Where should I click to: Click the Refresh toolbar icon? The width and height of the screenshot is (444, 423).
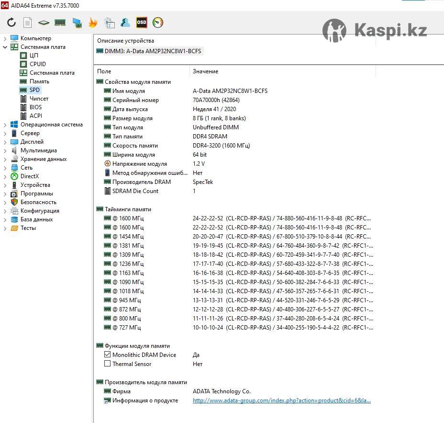click(11, 23)
